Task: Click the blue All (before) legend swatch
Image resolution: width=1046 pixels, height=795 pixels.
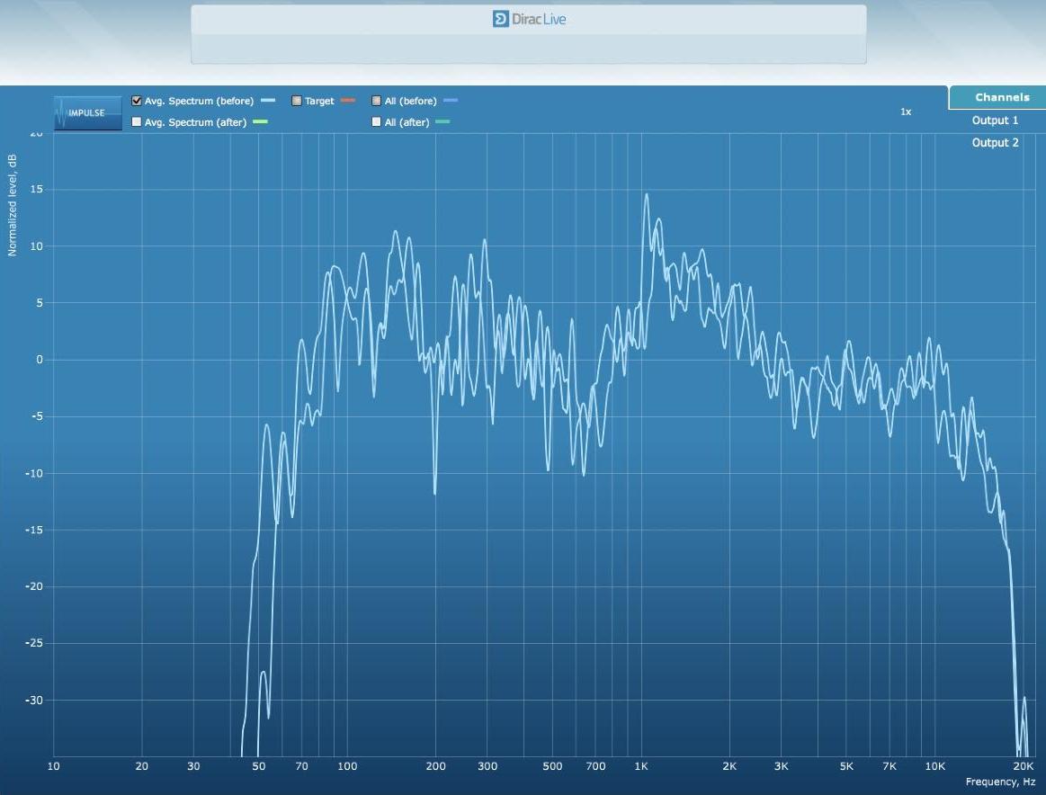Action: pos(451,101)
